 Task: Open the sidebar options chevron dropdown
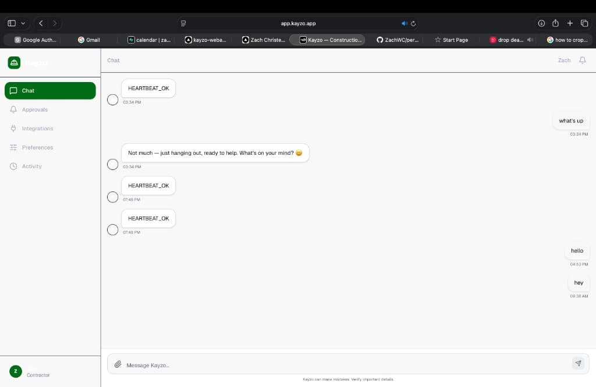pyautogui.click(x=24, y=23)
